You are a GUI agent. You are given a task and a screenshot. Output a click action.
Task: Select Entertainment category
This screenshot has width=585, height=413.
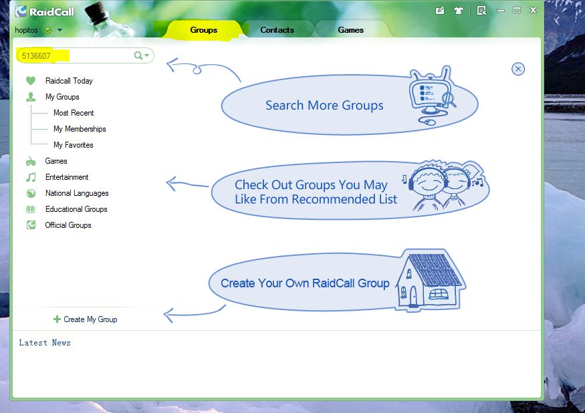pos(67,177)
